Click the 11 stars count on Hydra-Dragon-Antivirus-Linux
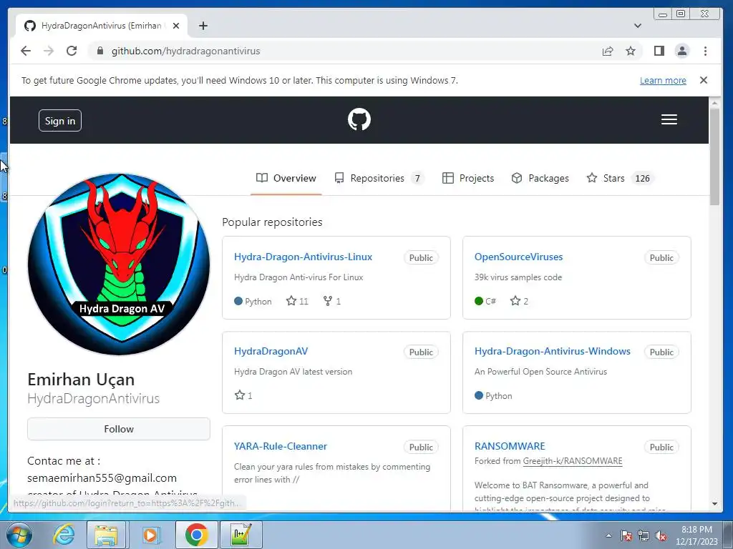Viewport: 733px width, 549px height. (297, 301)
